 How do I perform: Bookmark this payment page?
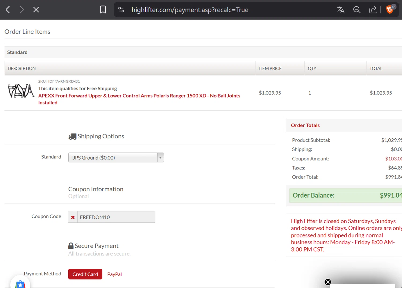(x=103, y=10)
